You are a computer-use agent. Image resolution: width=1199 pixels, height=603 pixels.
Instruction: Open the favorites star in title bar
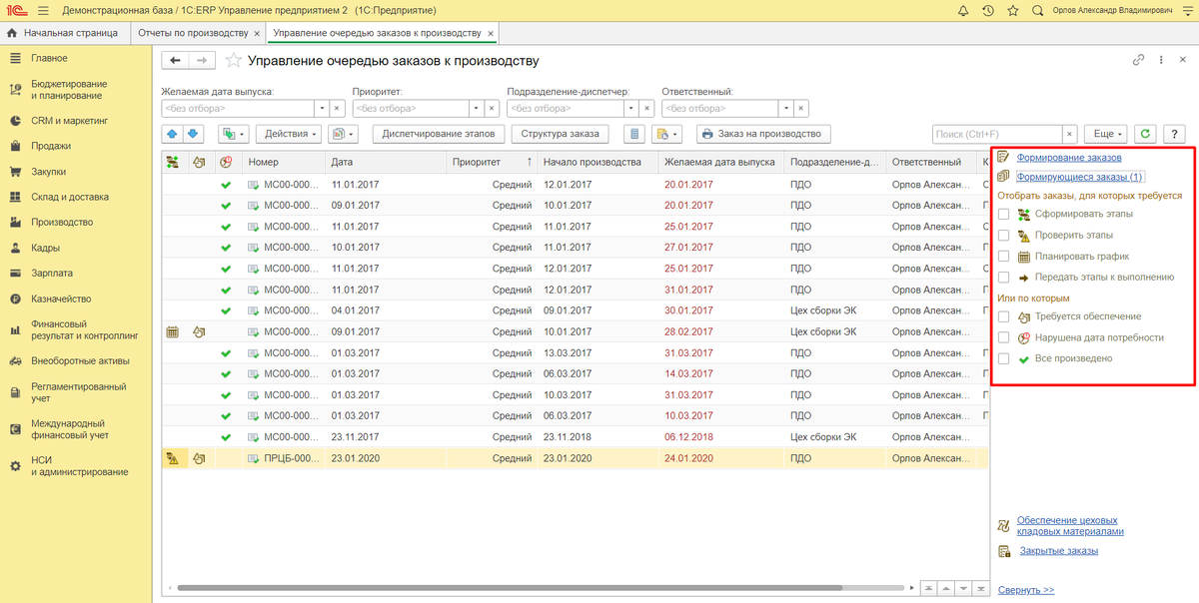(x=1012, y=10)
